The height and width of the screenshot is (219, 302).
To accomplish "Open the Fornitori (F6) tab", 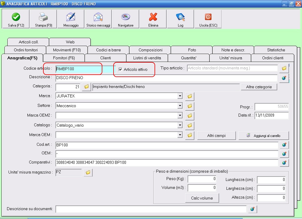I will point(64,58).
